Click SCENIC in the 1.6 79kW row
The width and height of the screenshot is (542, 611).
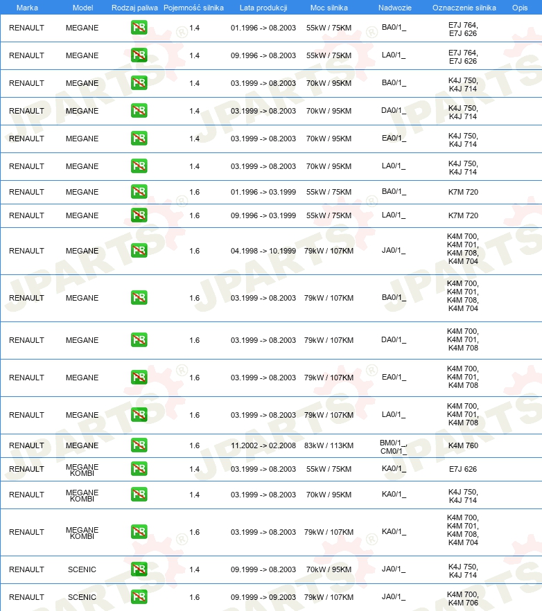pyautogui.click(x=82, y=597)
